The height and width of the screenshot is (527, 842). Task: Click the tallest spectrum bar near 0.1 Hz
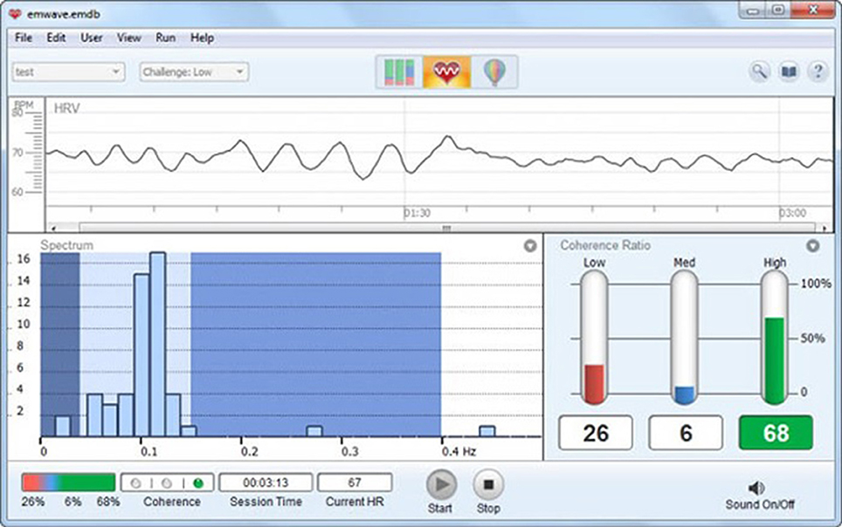point(158,344)
